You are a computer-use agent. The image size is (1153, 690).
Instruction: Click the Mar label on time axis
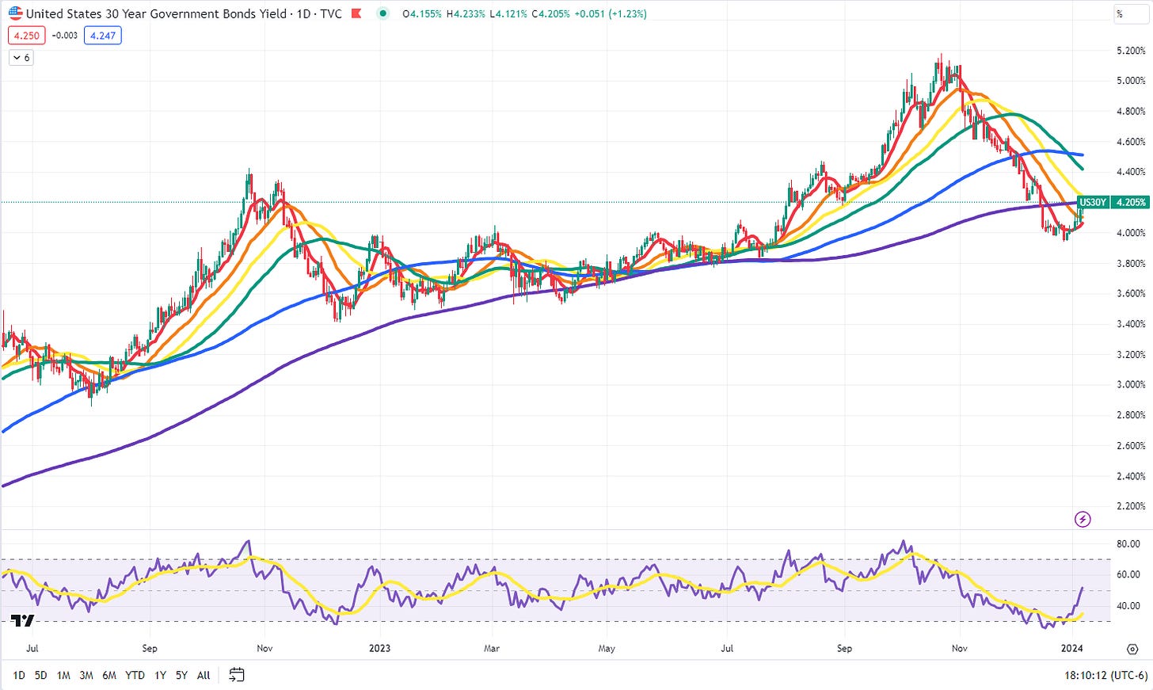pos(492,649)
